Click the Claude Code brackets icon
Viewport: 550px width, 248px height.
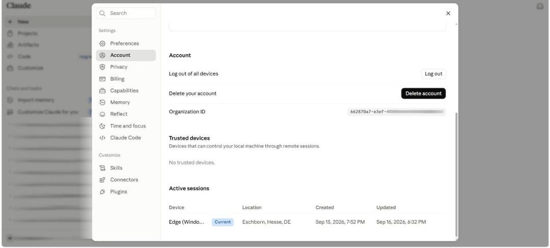[x=102, y=138]
